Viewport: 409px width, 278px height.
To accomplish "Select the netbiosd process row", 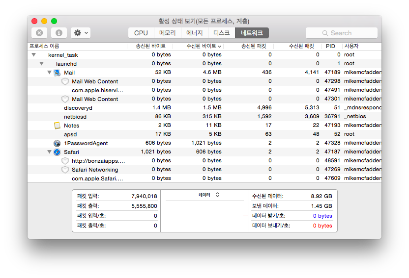I will 204,117.
